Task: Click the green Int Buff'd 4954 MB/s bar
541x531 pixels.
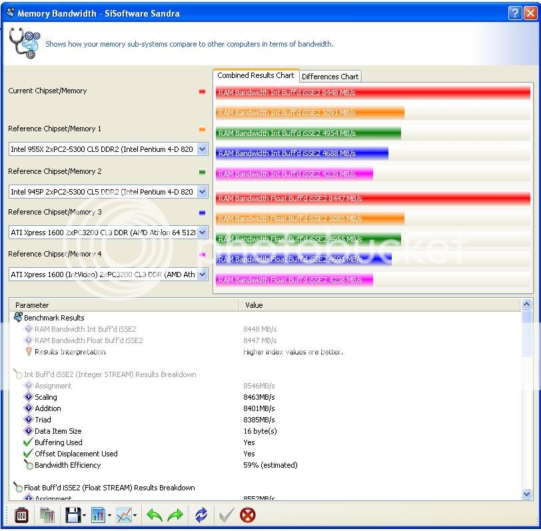Action: 308,133
